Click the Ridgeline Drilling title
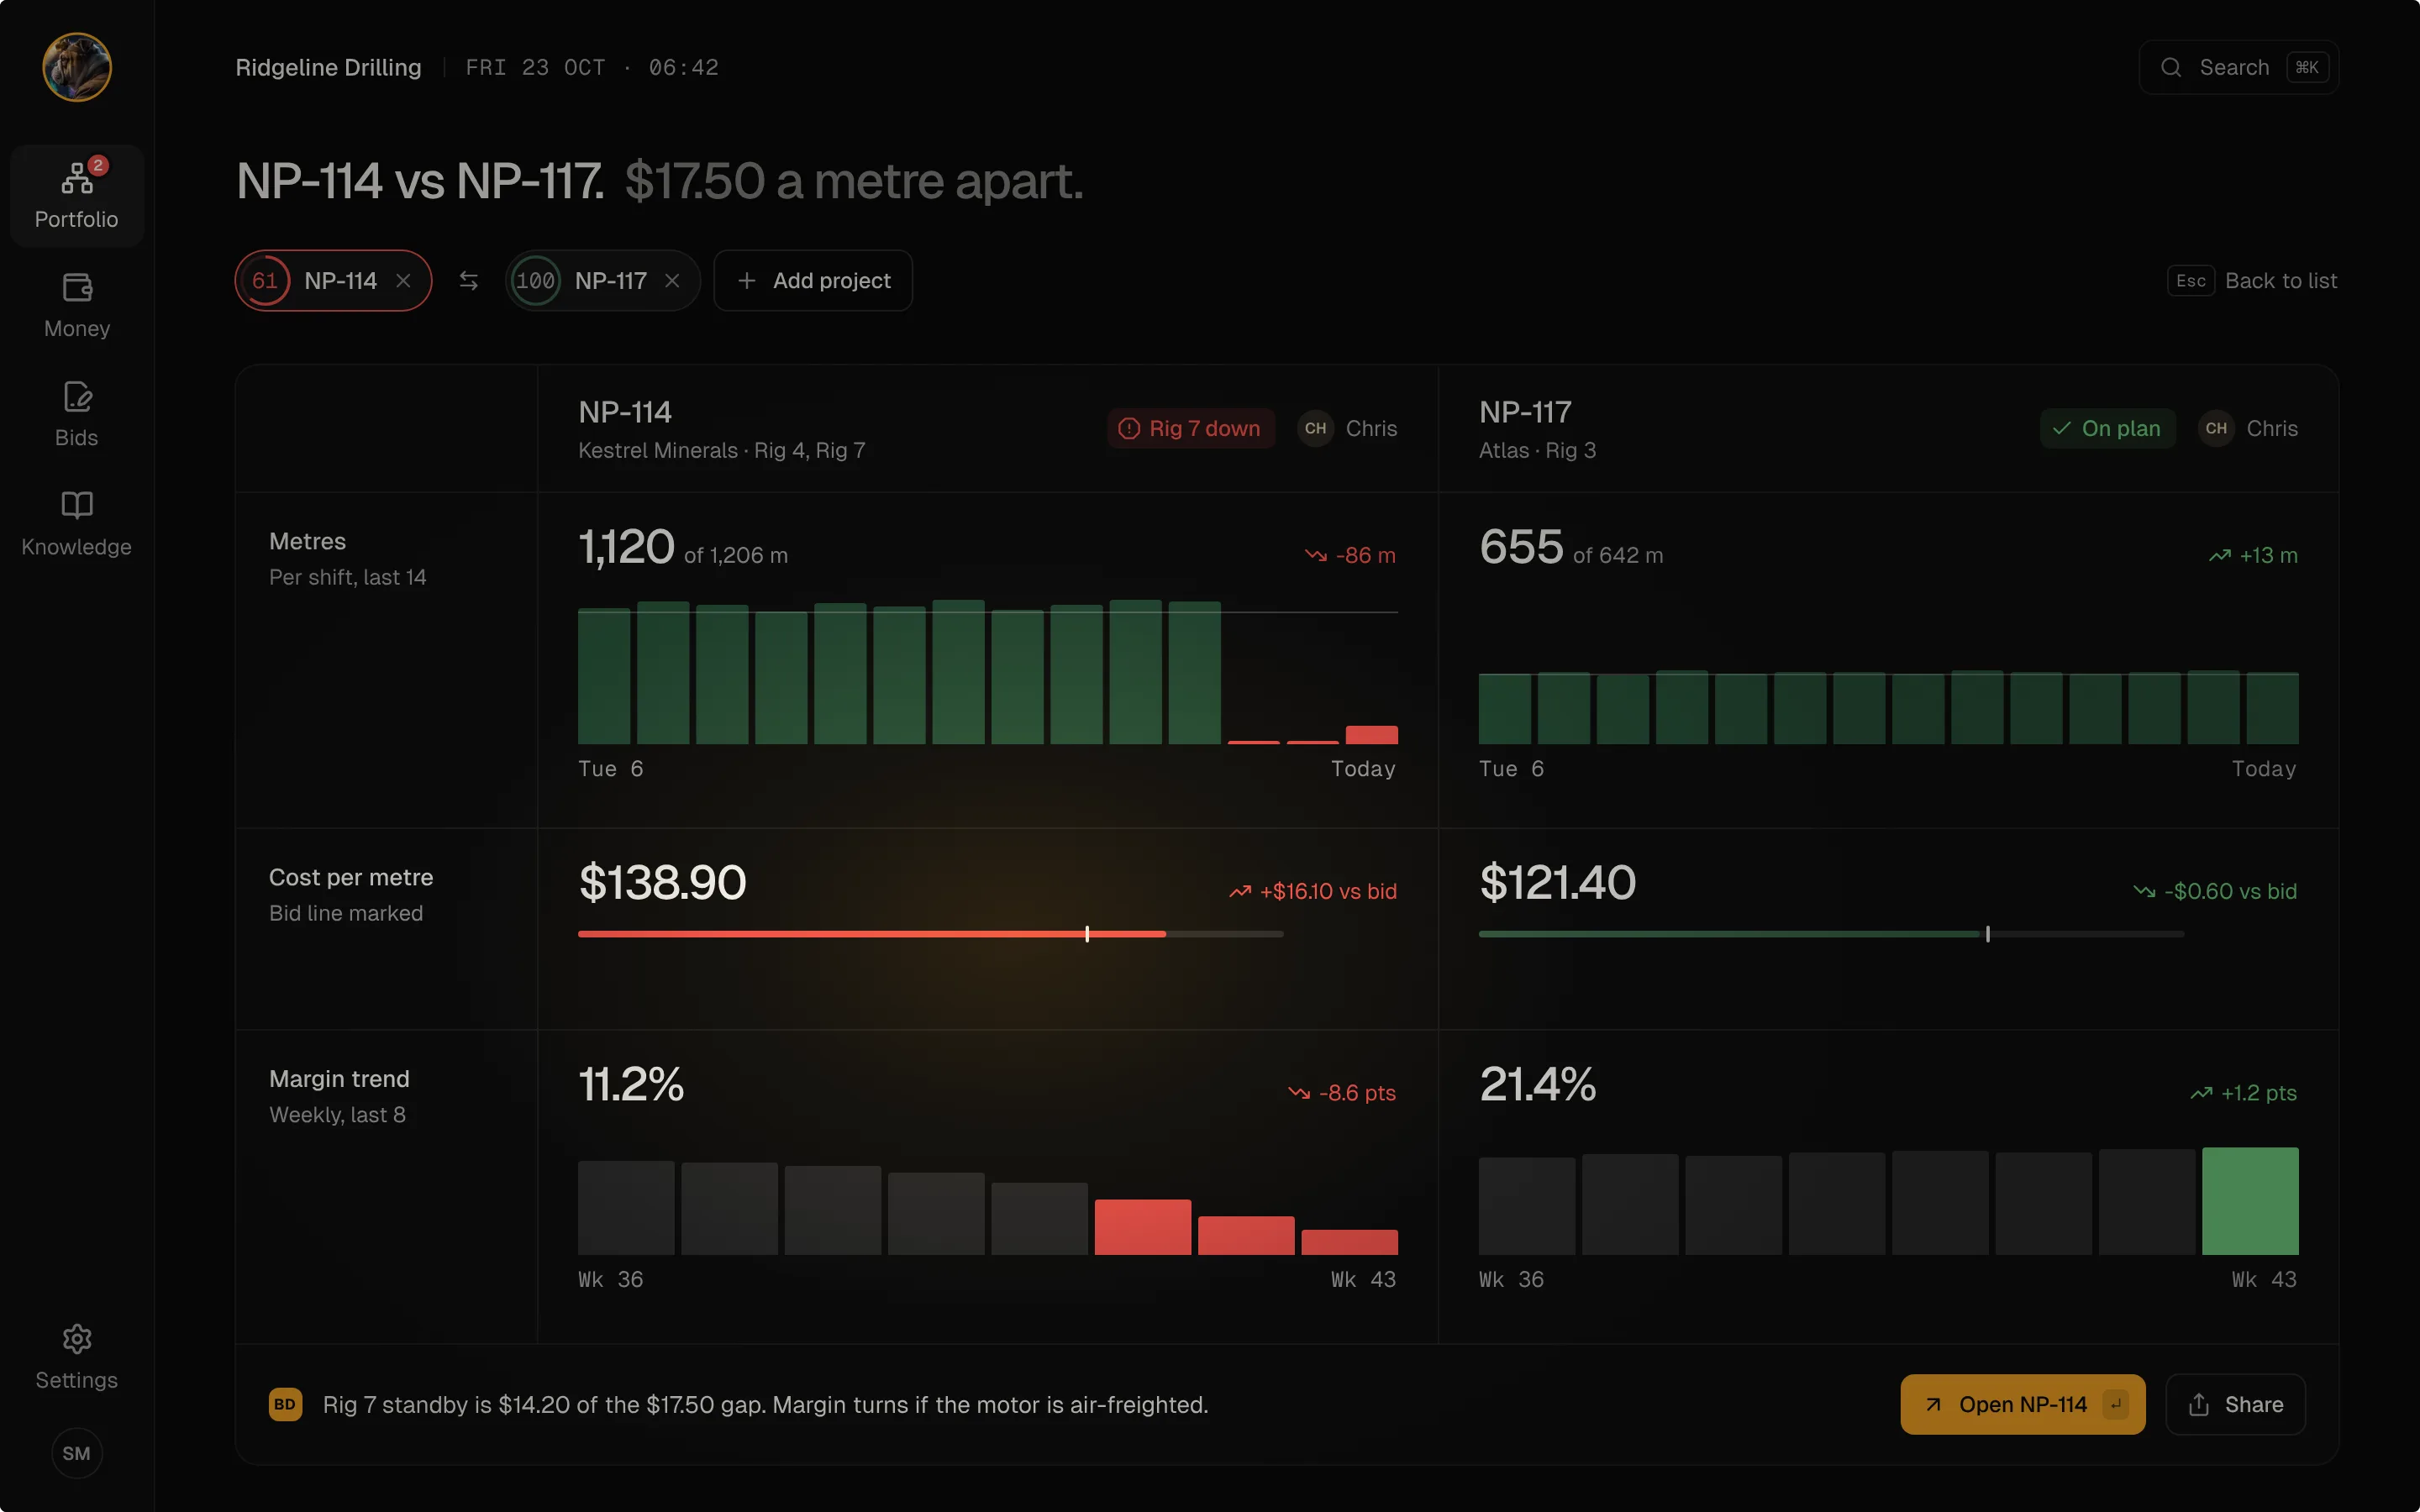Image resolution: width=2420 pixels, height=1512 pixels. tap(328, 67)
